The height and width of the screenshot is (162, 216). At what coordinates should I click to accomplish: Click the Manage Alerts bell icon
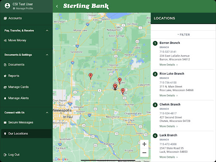[5, 98]
